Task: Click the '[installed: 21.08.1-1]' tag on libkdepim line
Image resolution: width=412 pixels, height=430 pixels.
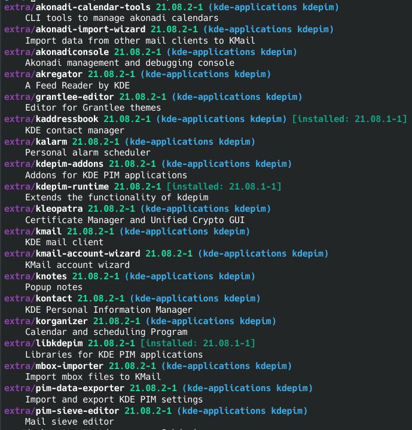Action: (198, 343)
